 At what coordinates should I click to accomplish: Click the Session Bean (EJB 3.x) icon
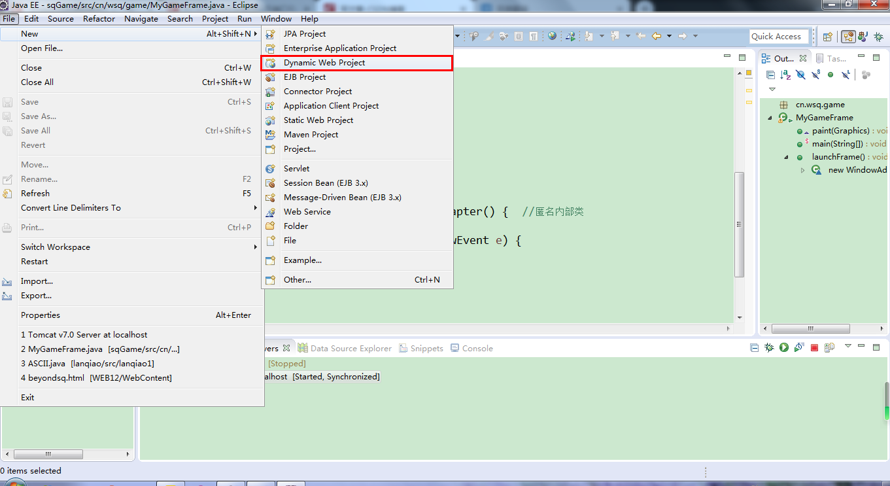coord(271,183)
